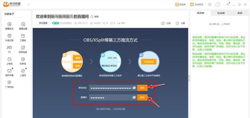The height and width of the screenshot is (118, 250).
Task: Click the user avatar circle
Action: [x=218, y=4]
